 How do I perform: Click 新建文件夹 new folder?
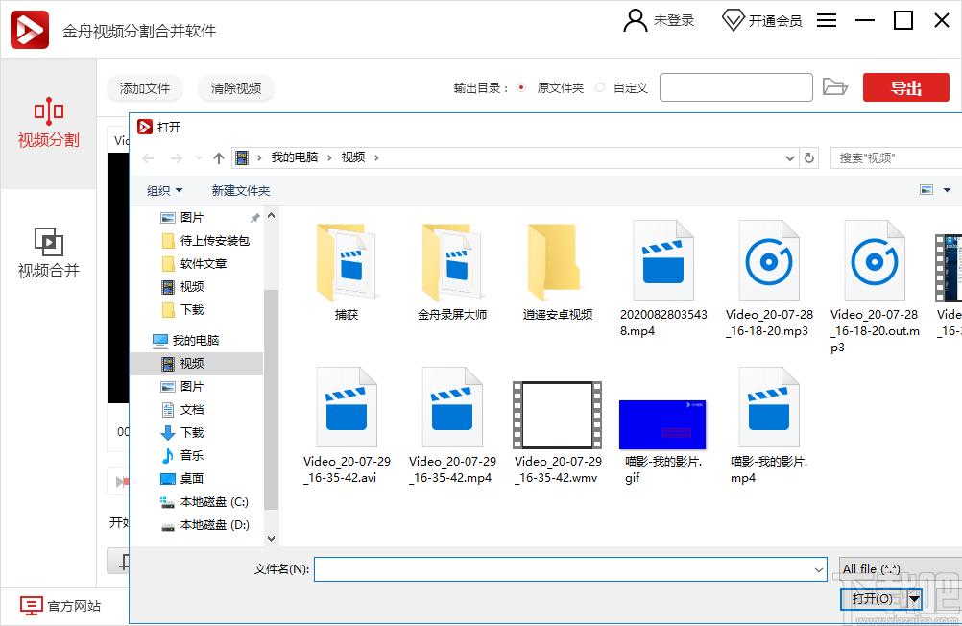click(x=240, y=191)
